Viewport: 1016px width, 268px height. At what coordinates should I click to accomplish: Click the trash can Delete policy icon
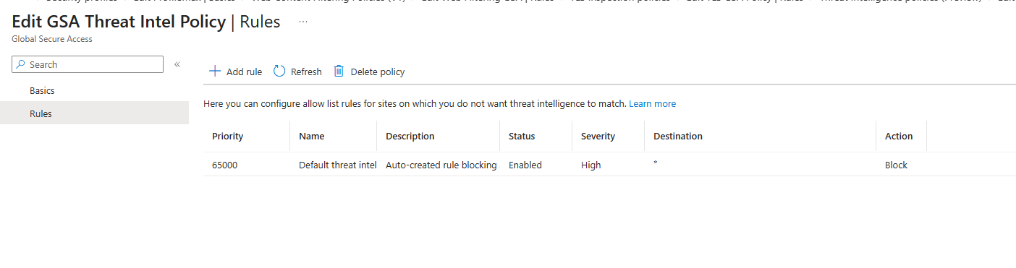(339, 71)
